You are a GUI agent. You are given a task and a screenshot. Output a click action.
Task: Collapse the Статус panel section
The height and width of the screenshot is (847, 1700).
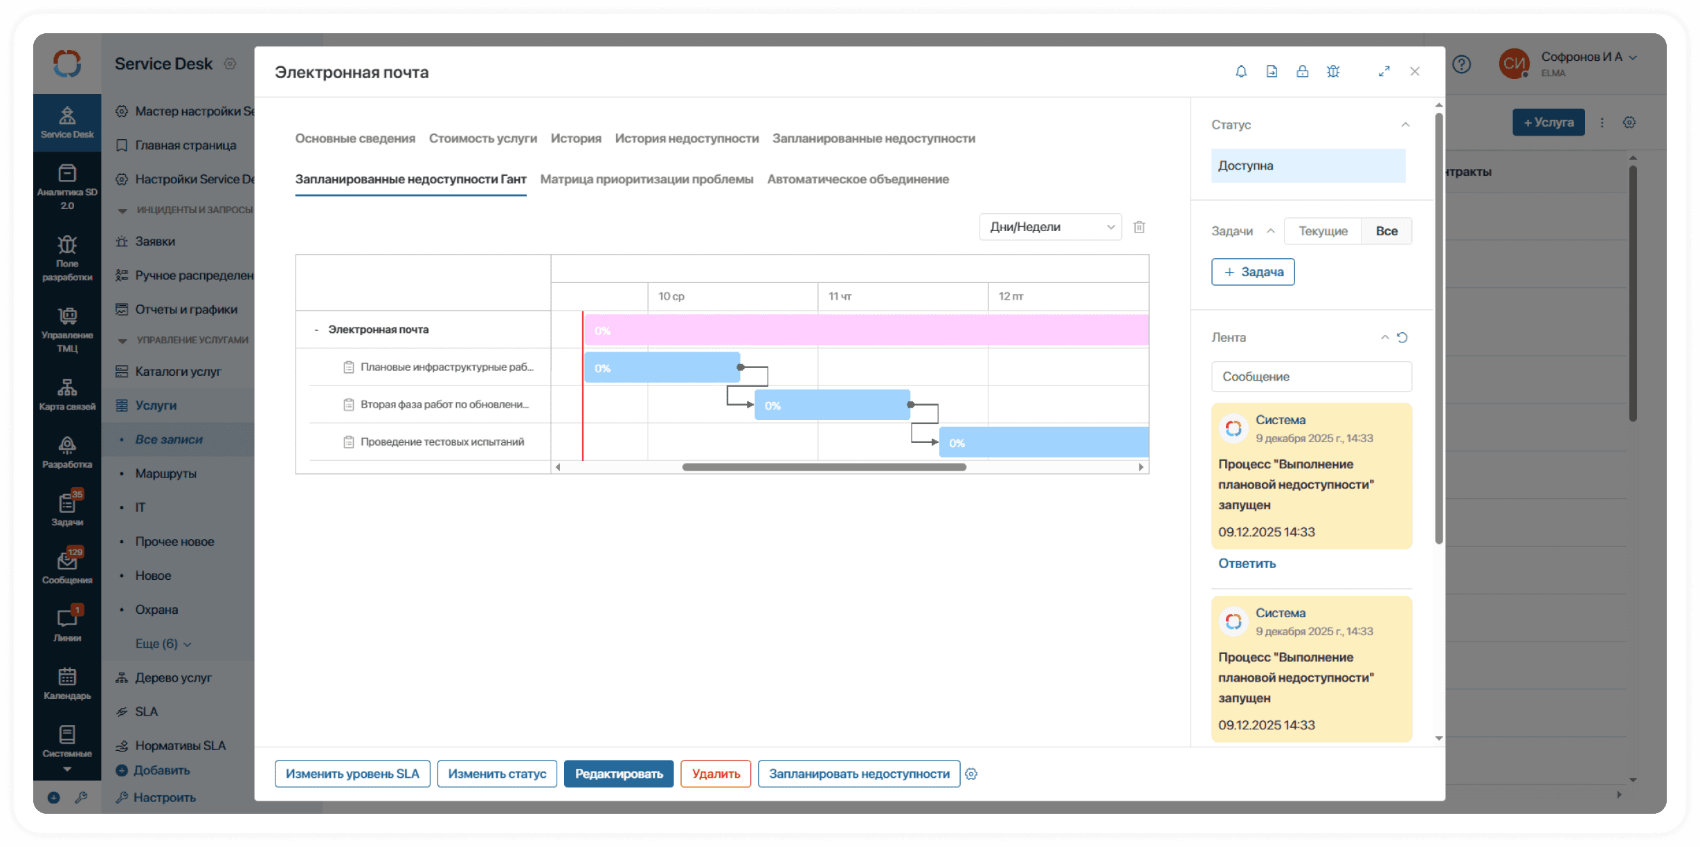[x=1405, y=125]
